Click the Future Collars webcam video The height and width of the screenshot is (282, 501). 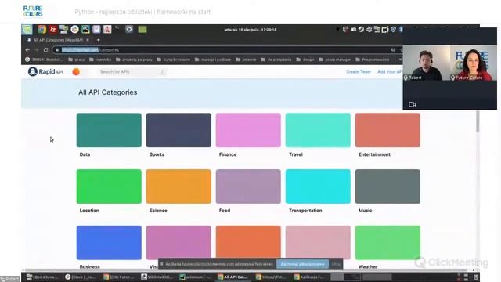pos(474,63)
